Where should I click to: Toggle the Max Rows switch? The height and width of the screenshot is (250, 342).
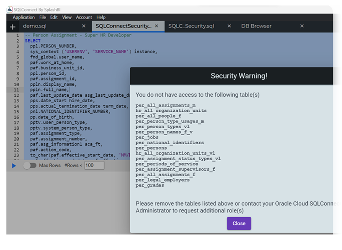30,166
